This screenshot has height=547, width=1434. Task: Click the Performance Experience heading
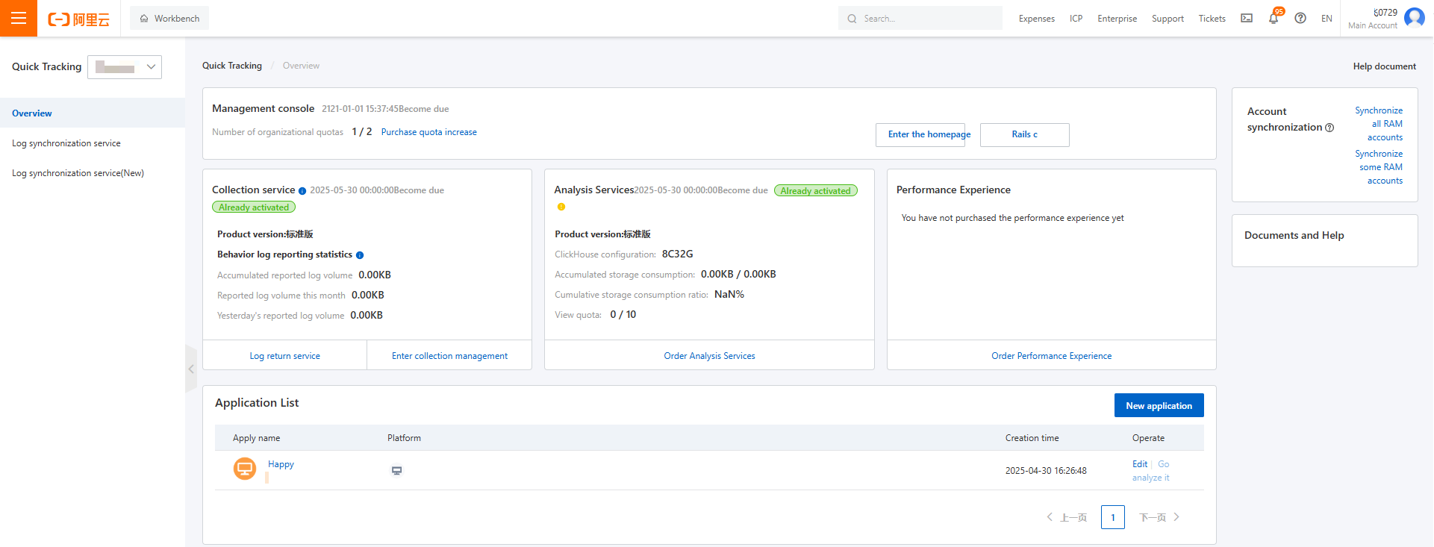coord(953,190)
